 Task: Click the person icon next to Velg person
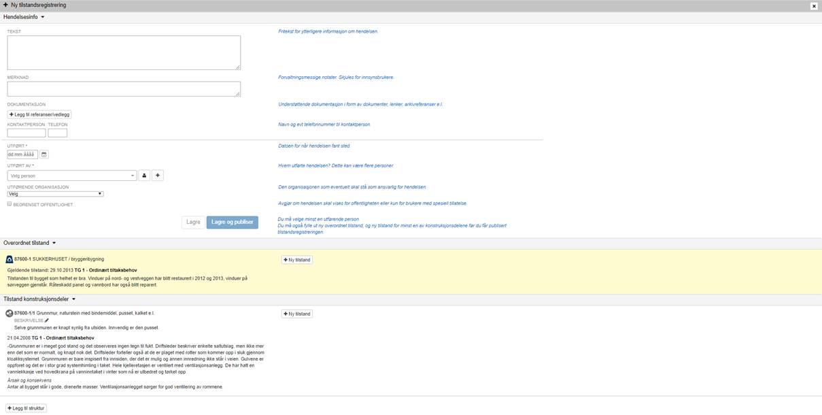tap(144, 176)
